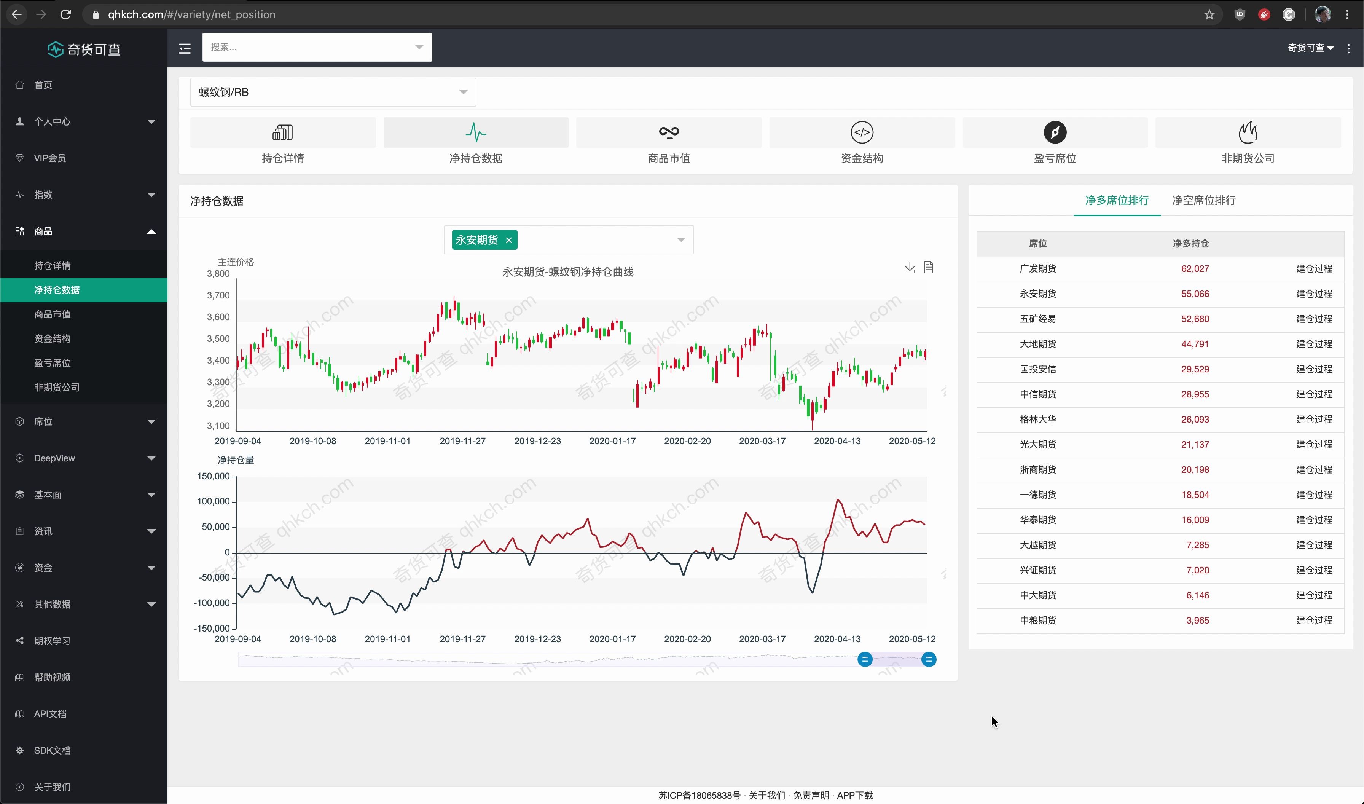Open browser three-dot menu
The image size is (1364, 804).
coord(1347,14)
